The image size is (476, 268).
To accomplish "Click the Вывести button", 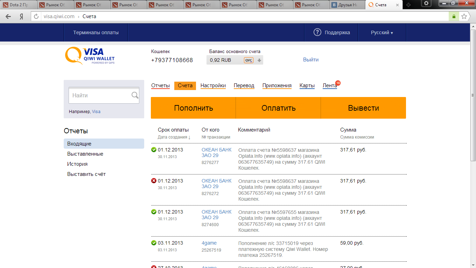I will click(x=363, y=108).
